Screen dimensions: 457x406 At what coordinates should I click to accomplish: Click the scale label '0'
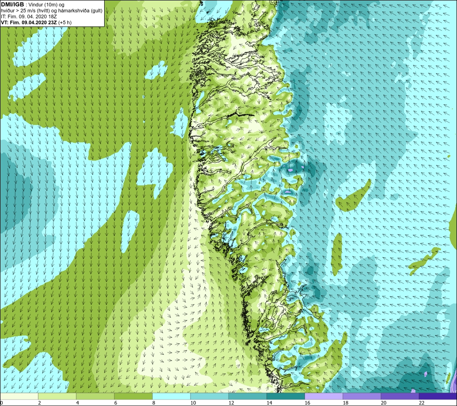point(1,403)
